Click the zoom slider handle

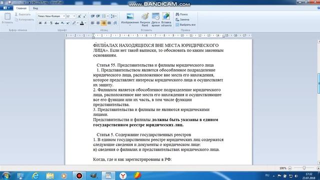tap(304, 168)
